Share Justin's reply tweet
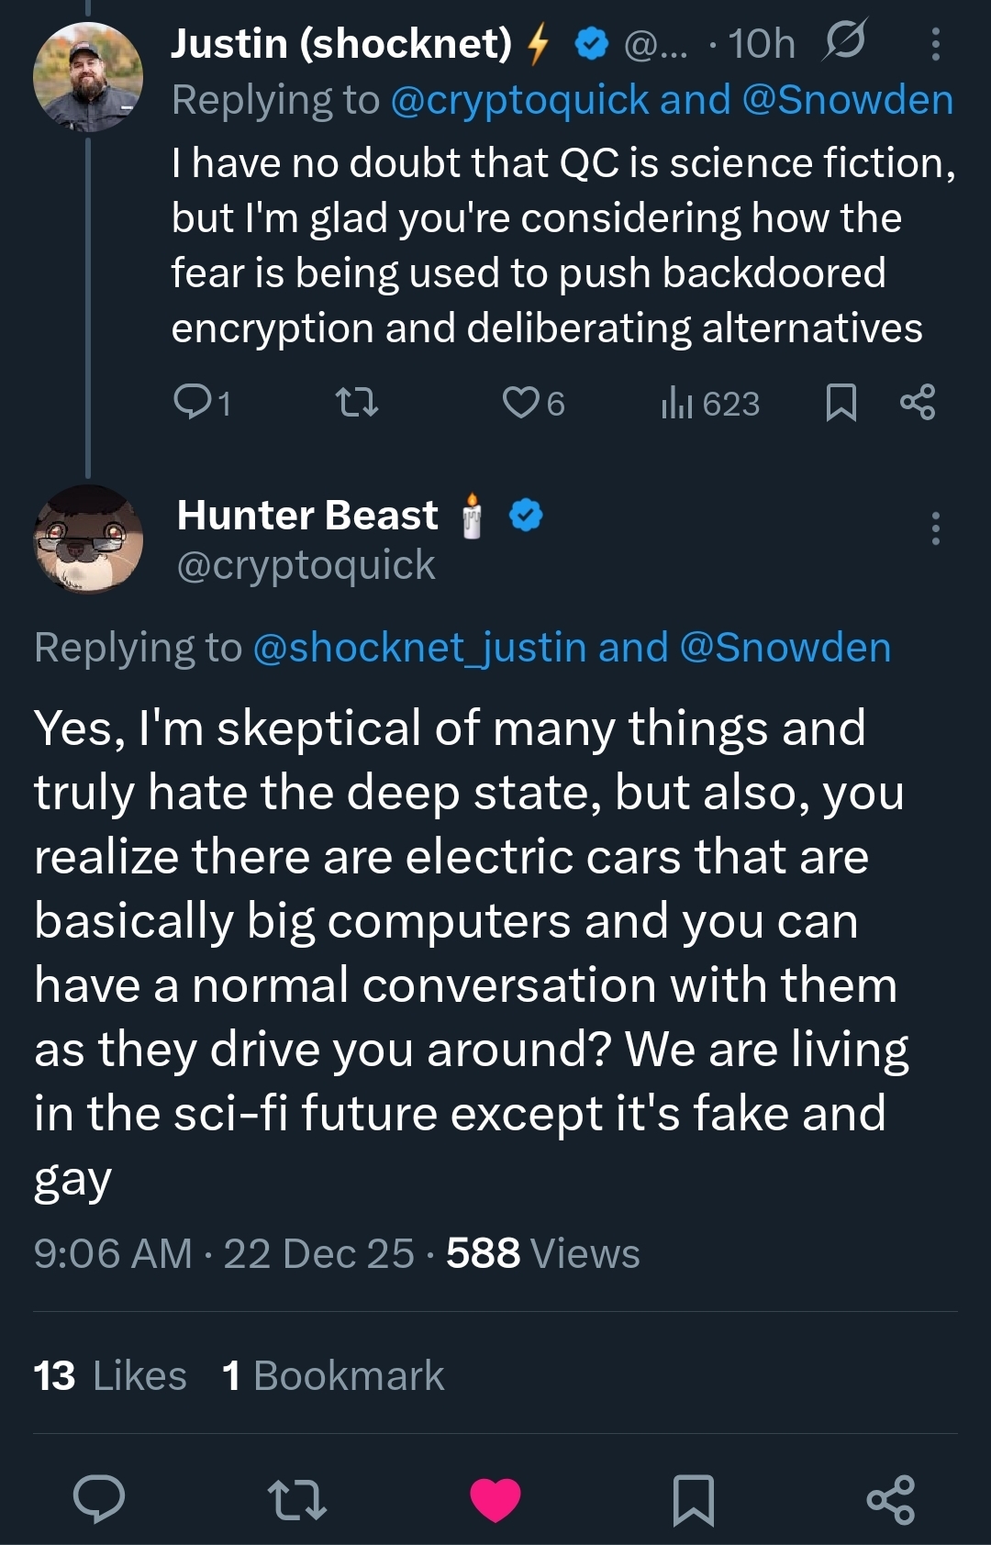The image size is (991, 1545). pos(918,403)
